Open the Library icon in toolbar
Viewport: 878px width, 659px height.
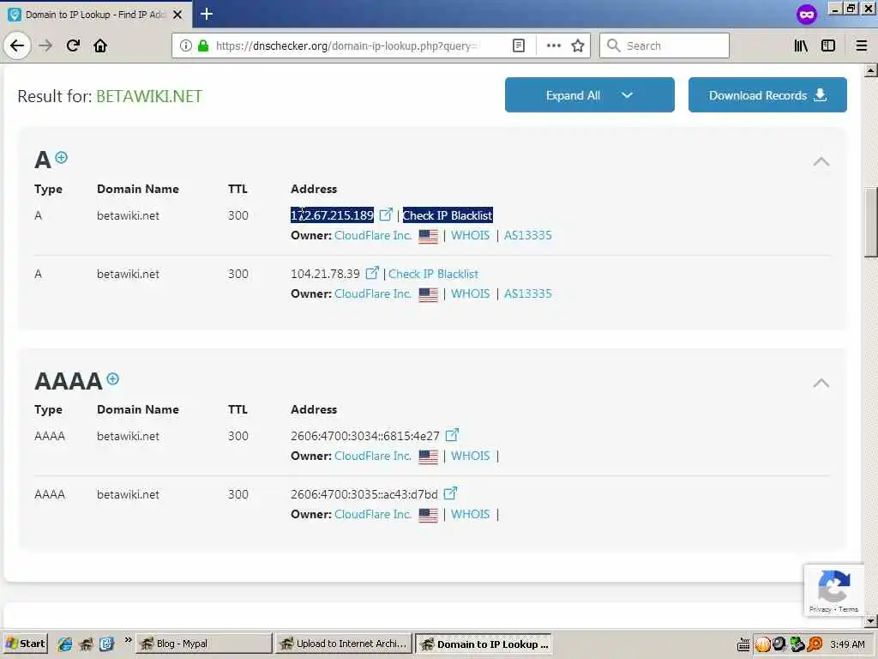801,45
